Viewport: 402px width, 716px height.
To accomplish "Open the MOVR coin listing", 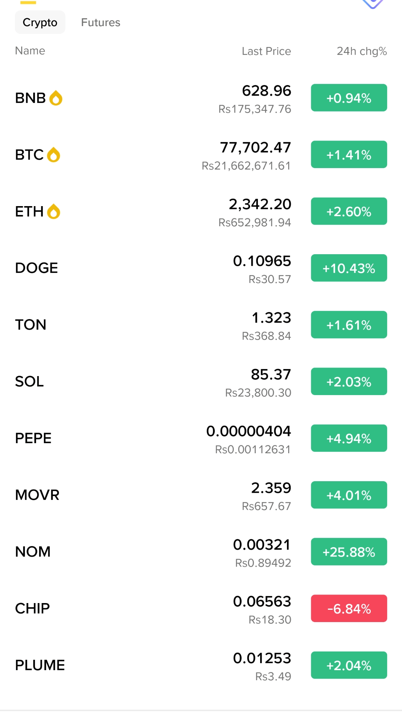I will [201, 495].
